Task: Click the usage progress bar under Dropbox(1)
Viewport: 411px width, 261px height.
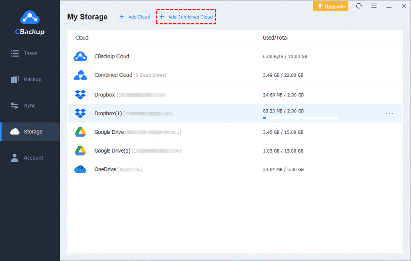Action: tap(300, 118)
